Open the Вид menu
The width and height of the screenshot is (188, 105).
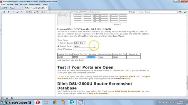pos(16,5)
